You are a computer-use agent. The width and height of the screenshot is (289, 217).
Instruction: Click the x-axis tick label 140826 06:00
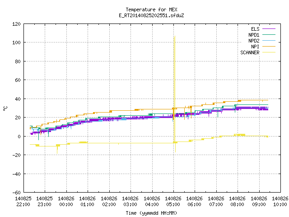click(x=195, y=202)
